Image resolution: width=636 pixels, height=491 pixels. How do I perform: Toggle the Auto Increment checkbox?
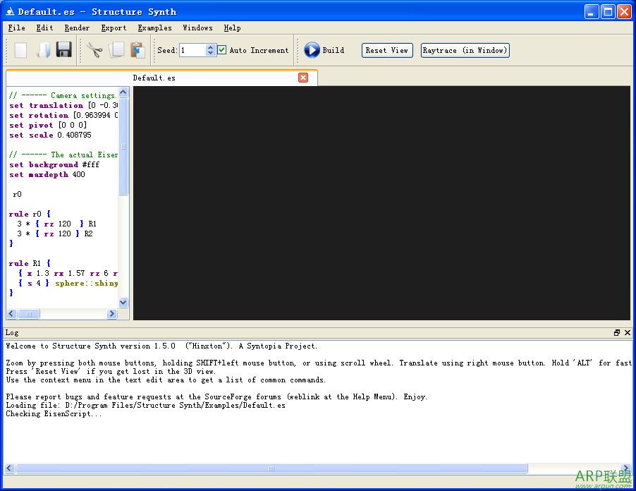[x=222, y=50]
